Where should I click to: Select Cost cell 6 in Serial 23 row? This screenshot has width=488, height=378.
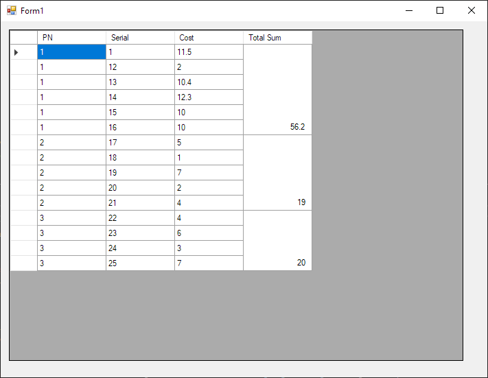(x=209, y=233)
